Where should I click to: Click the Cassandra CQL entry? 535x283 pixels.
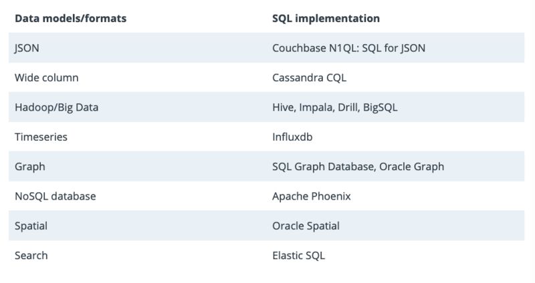[x=309, y=77]
